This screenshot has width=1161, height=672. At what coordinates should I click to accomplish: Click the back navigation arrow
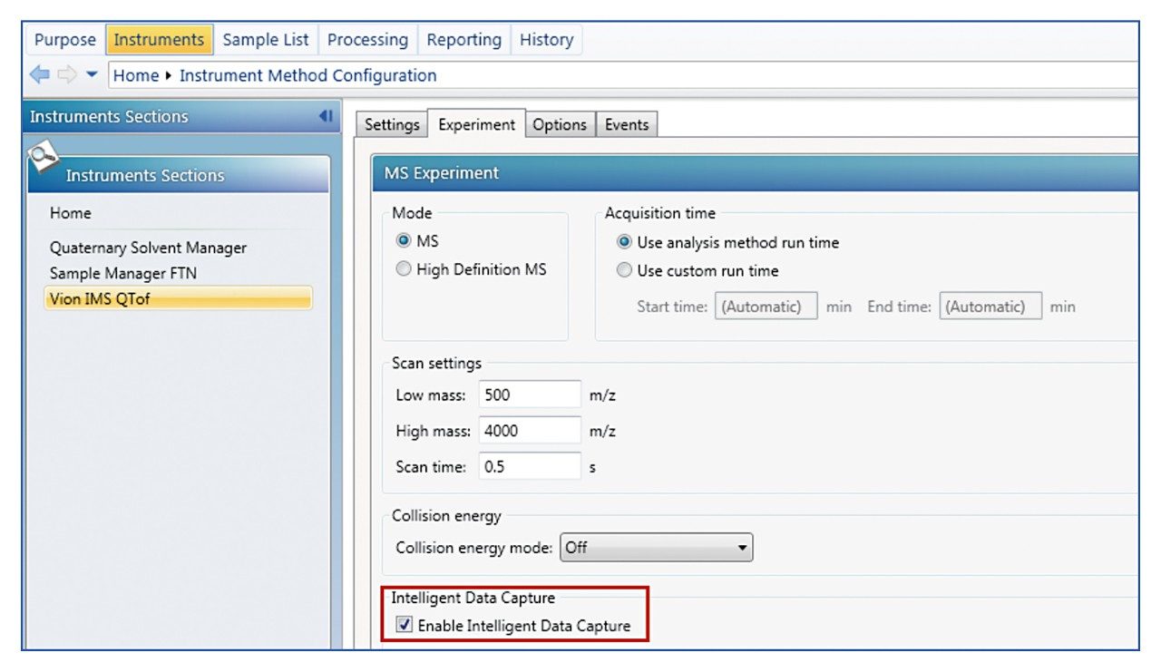pos(39,75)
